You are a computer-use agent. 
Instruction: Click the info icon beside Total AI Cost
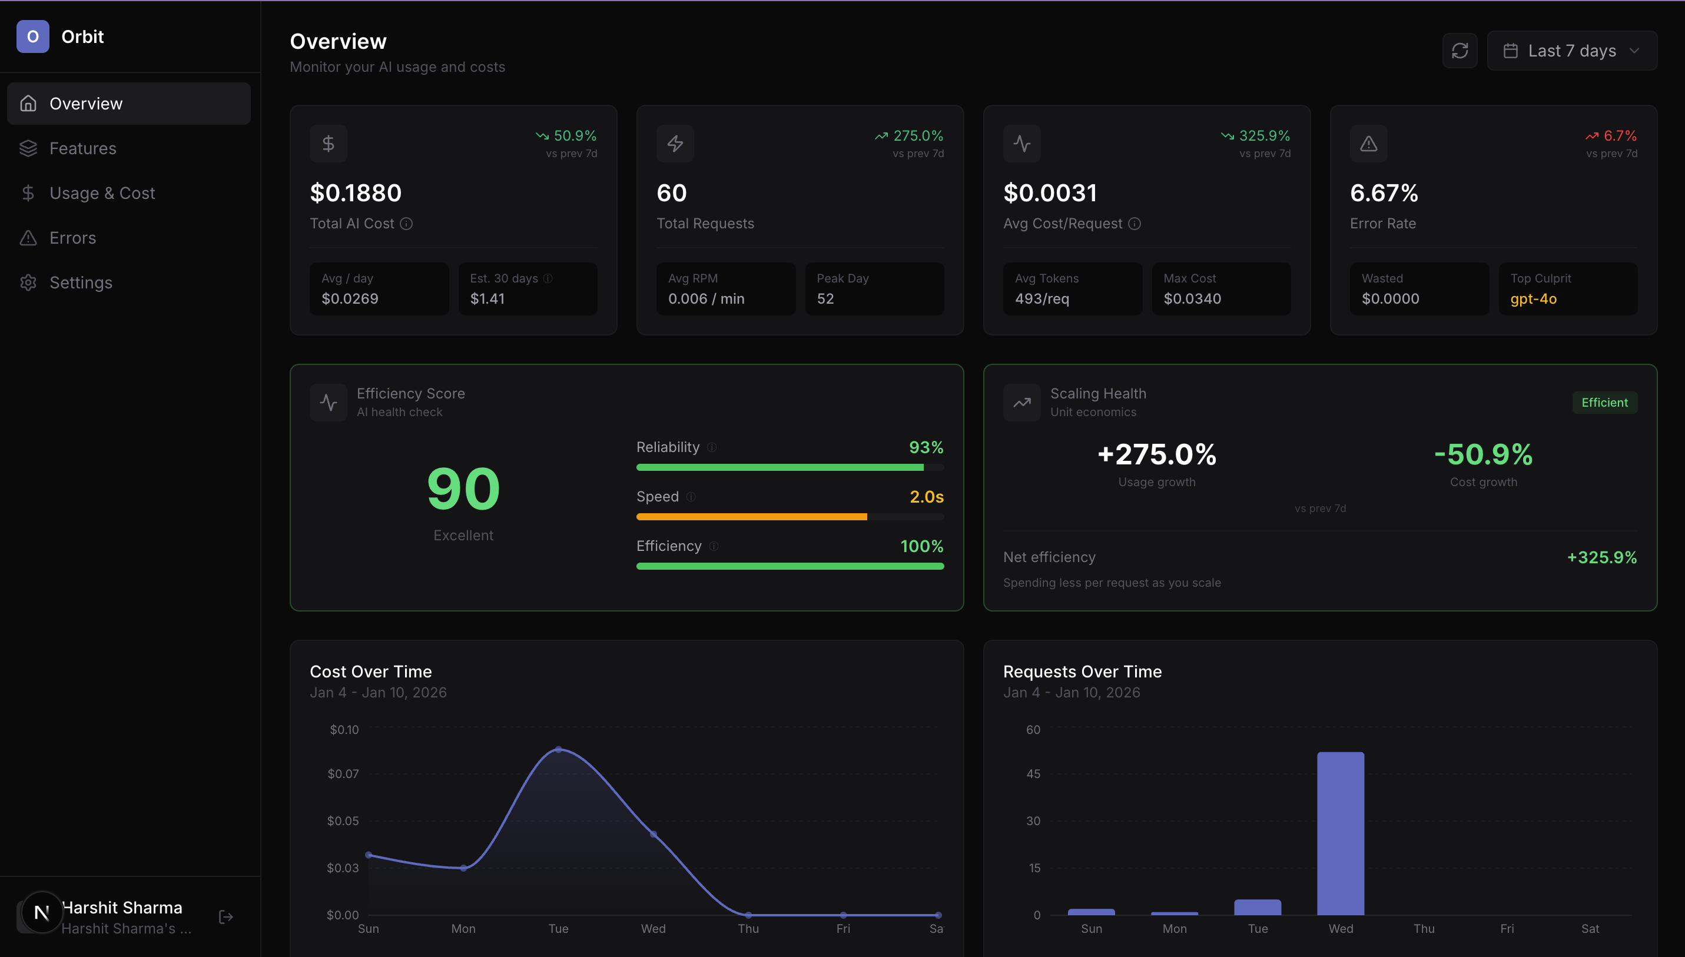406,224
